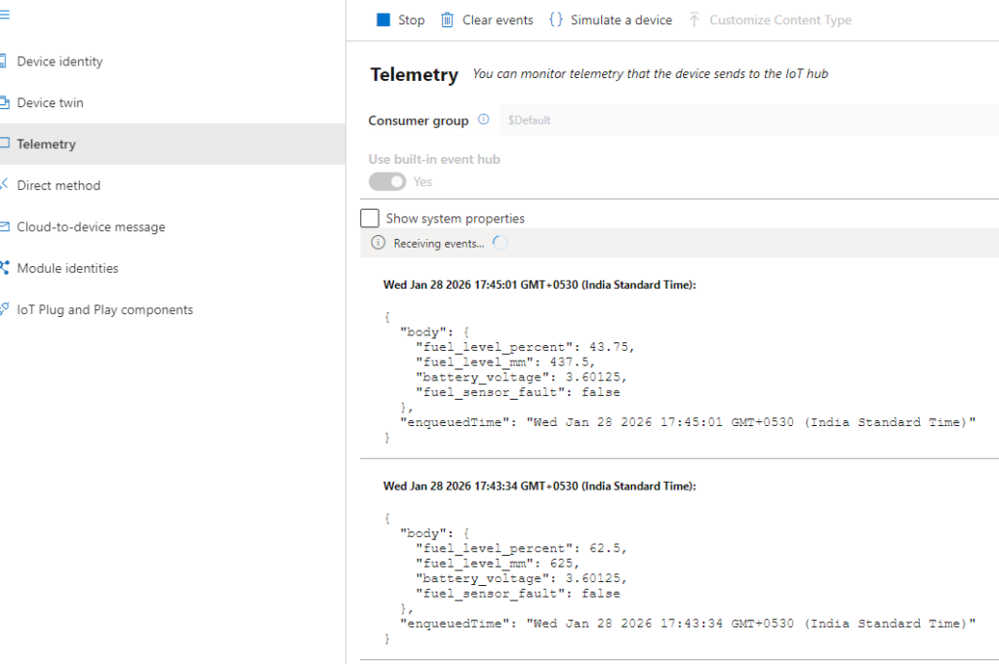Select IoT Plug and Play components
The height and width of the screenshot is (664, 999).
pos(104,309)
